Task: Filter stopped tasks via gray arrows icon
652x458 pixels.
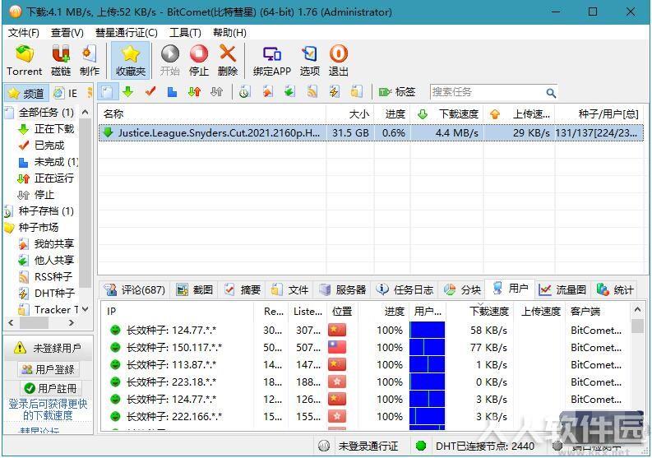Action: pyautogui.click(x=216, y=92)
